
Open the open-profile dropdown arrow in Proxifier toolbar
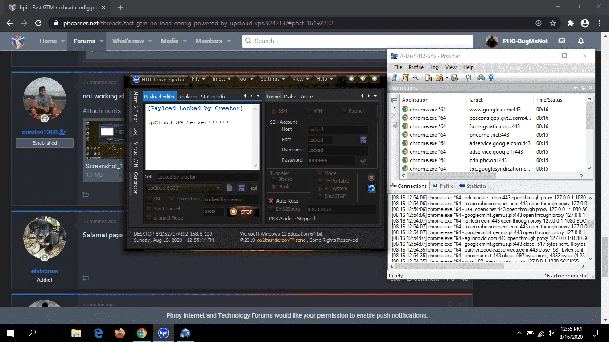(446, 78)
